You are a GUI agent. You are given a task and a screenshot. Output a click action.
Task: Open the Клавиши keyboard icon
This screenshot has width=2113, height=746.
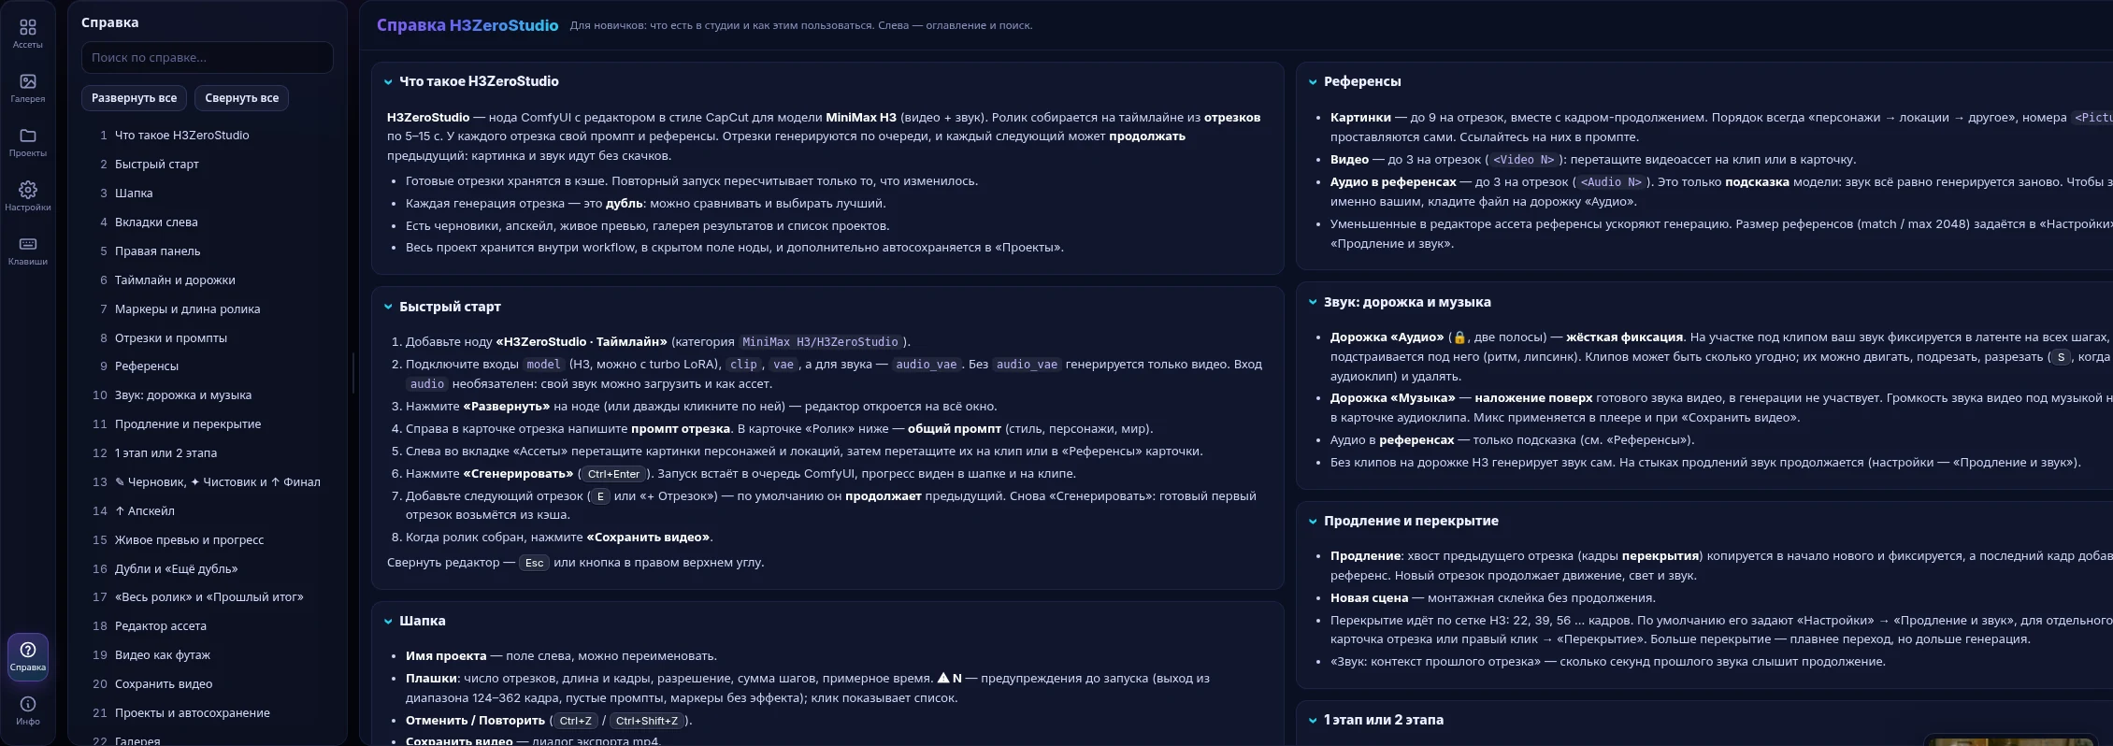(x=28, y=251)
